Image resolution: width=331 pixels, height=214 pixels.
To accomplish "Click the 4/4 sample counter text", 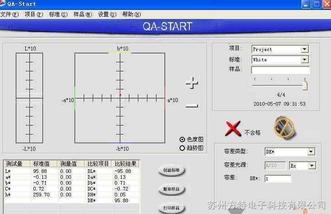I will (x=281, y=95).
